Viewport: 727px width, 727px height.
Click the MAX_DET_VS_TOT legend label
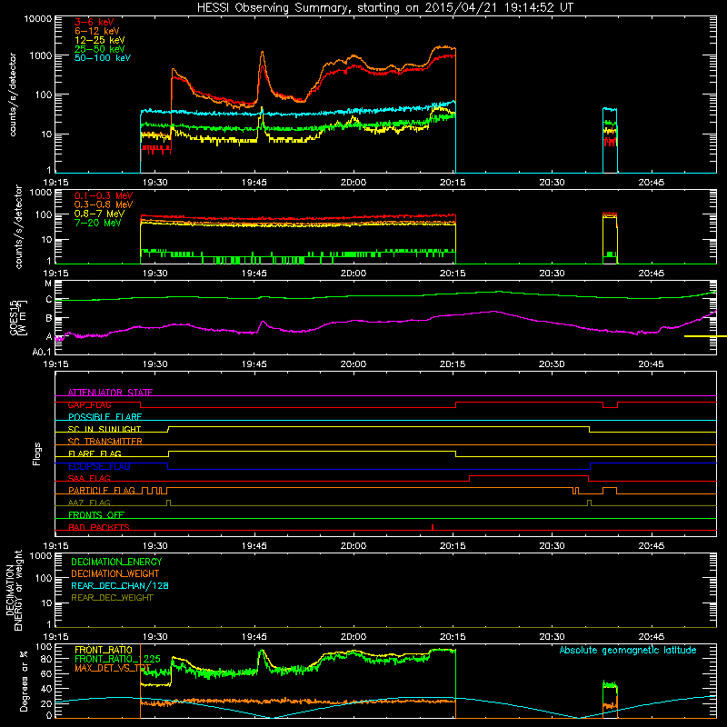(x=113, y=668)
